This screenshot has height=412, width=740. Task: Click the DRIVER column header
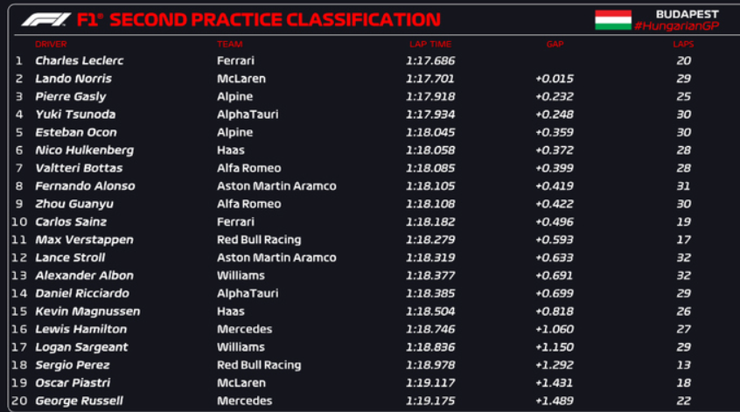point(50,44)
